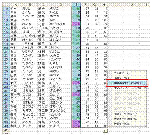Screen dimensions: 152x135
Task: Choose 連続データ (加算)(L) menu entry
Action: 125,114
